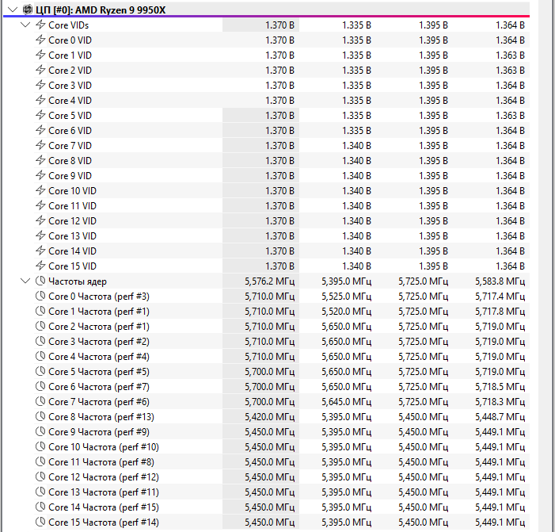Select the Core 9 VID row
Screen dimensions: 555x532
coord(282,175)
